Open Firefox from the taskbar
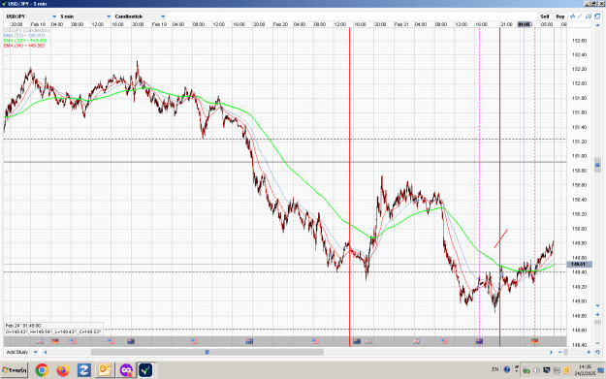606x379 pixels. (63, 370)
